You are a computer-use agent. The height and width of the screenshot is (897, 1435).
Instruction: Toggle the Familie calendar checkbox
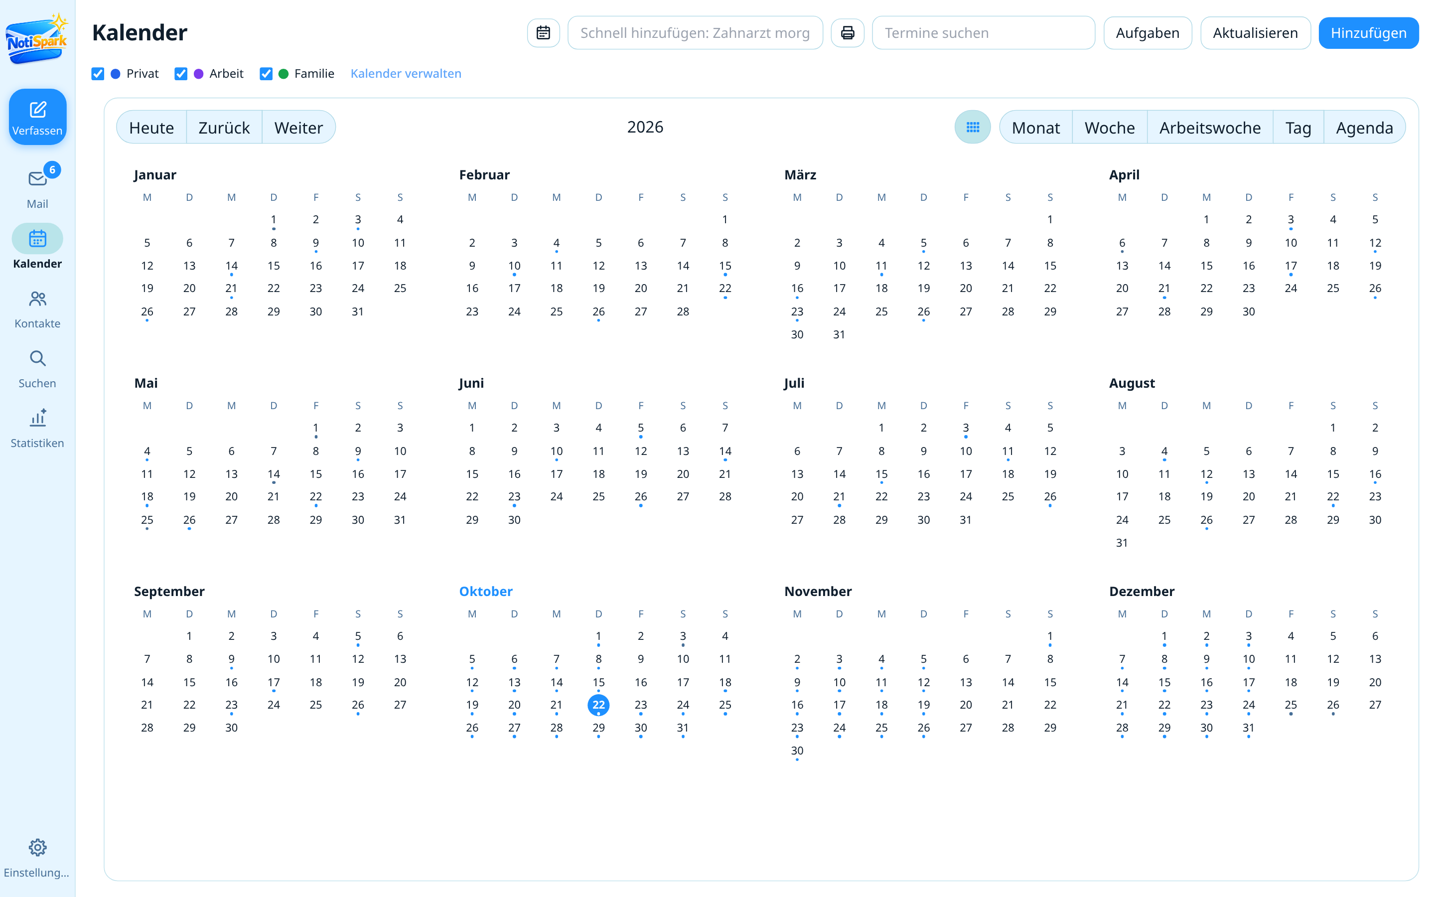(x=266, y=74)
